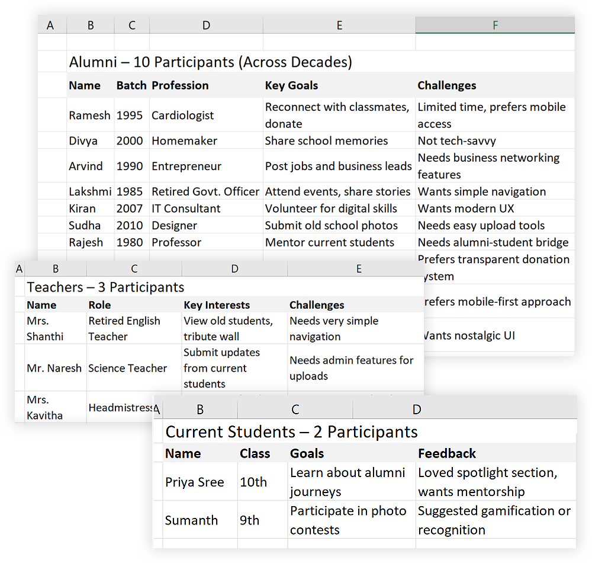Screen dimensions: 592x563
Task: Select the cell containing Ramesh
Action: [90, 116]
